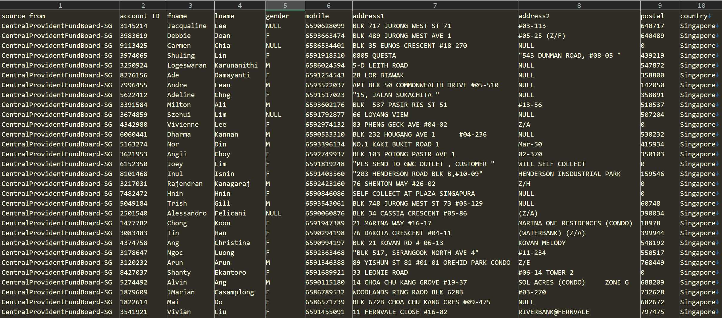722x318 pixels.
Task: Click the 'country' header cell
Action: (694, 16)
